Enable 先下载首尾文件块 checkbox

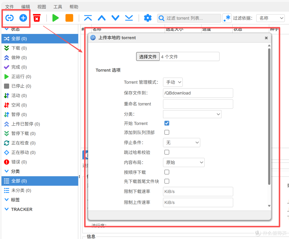point(167,181)
